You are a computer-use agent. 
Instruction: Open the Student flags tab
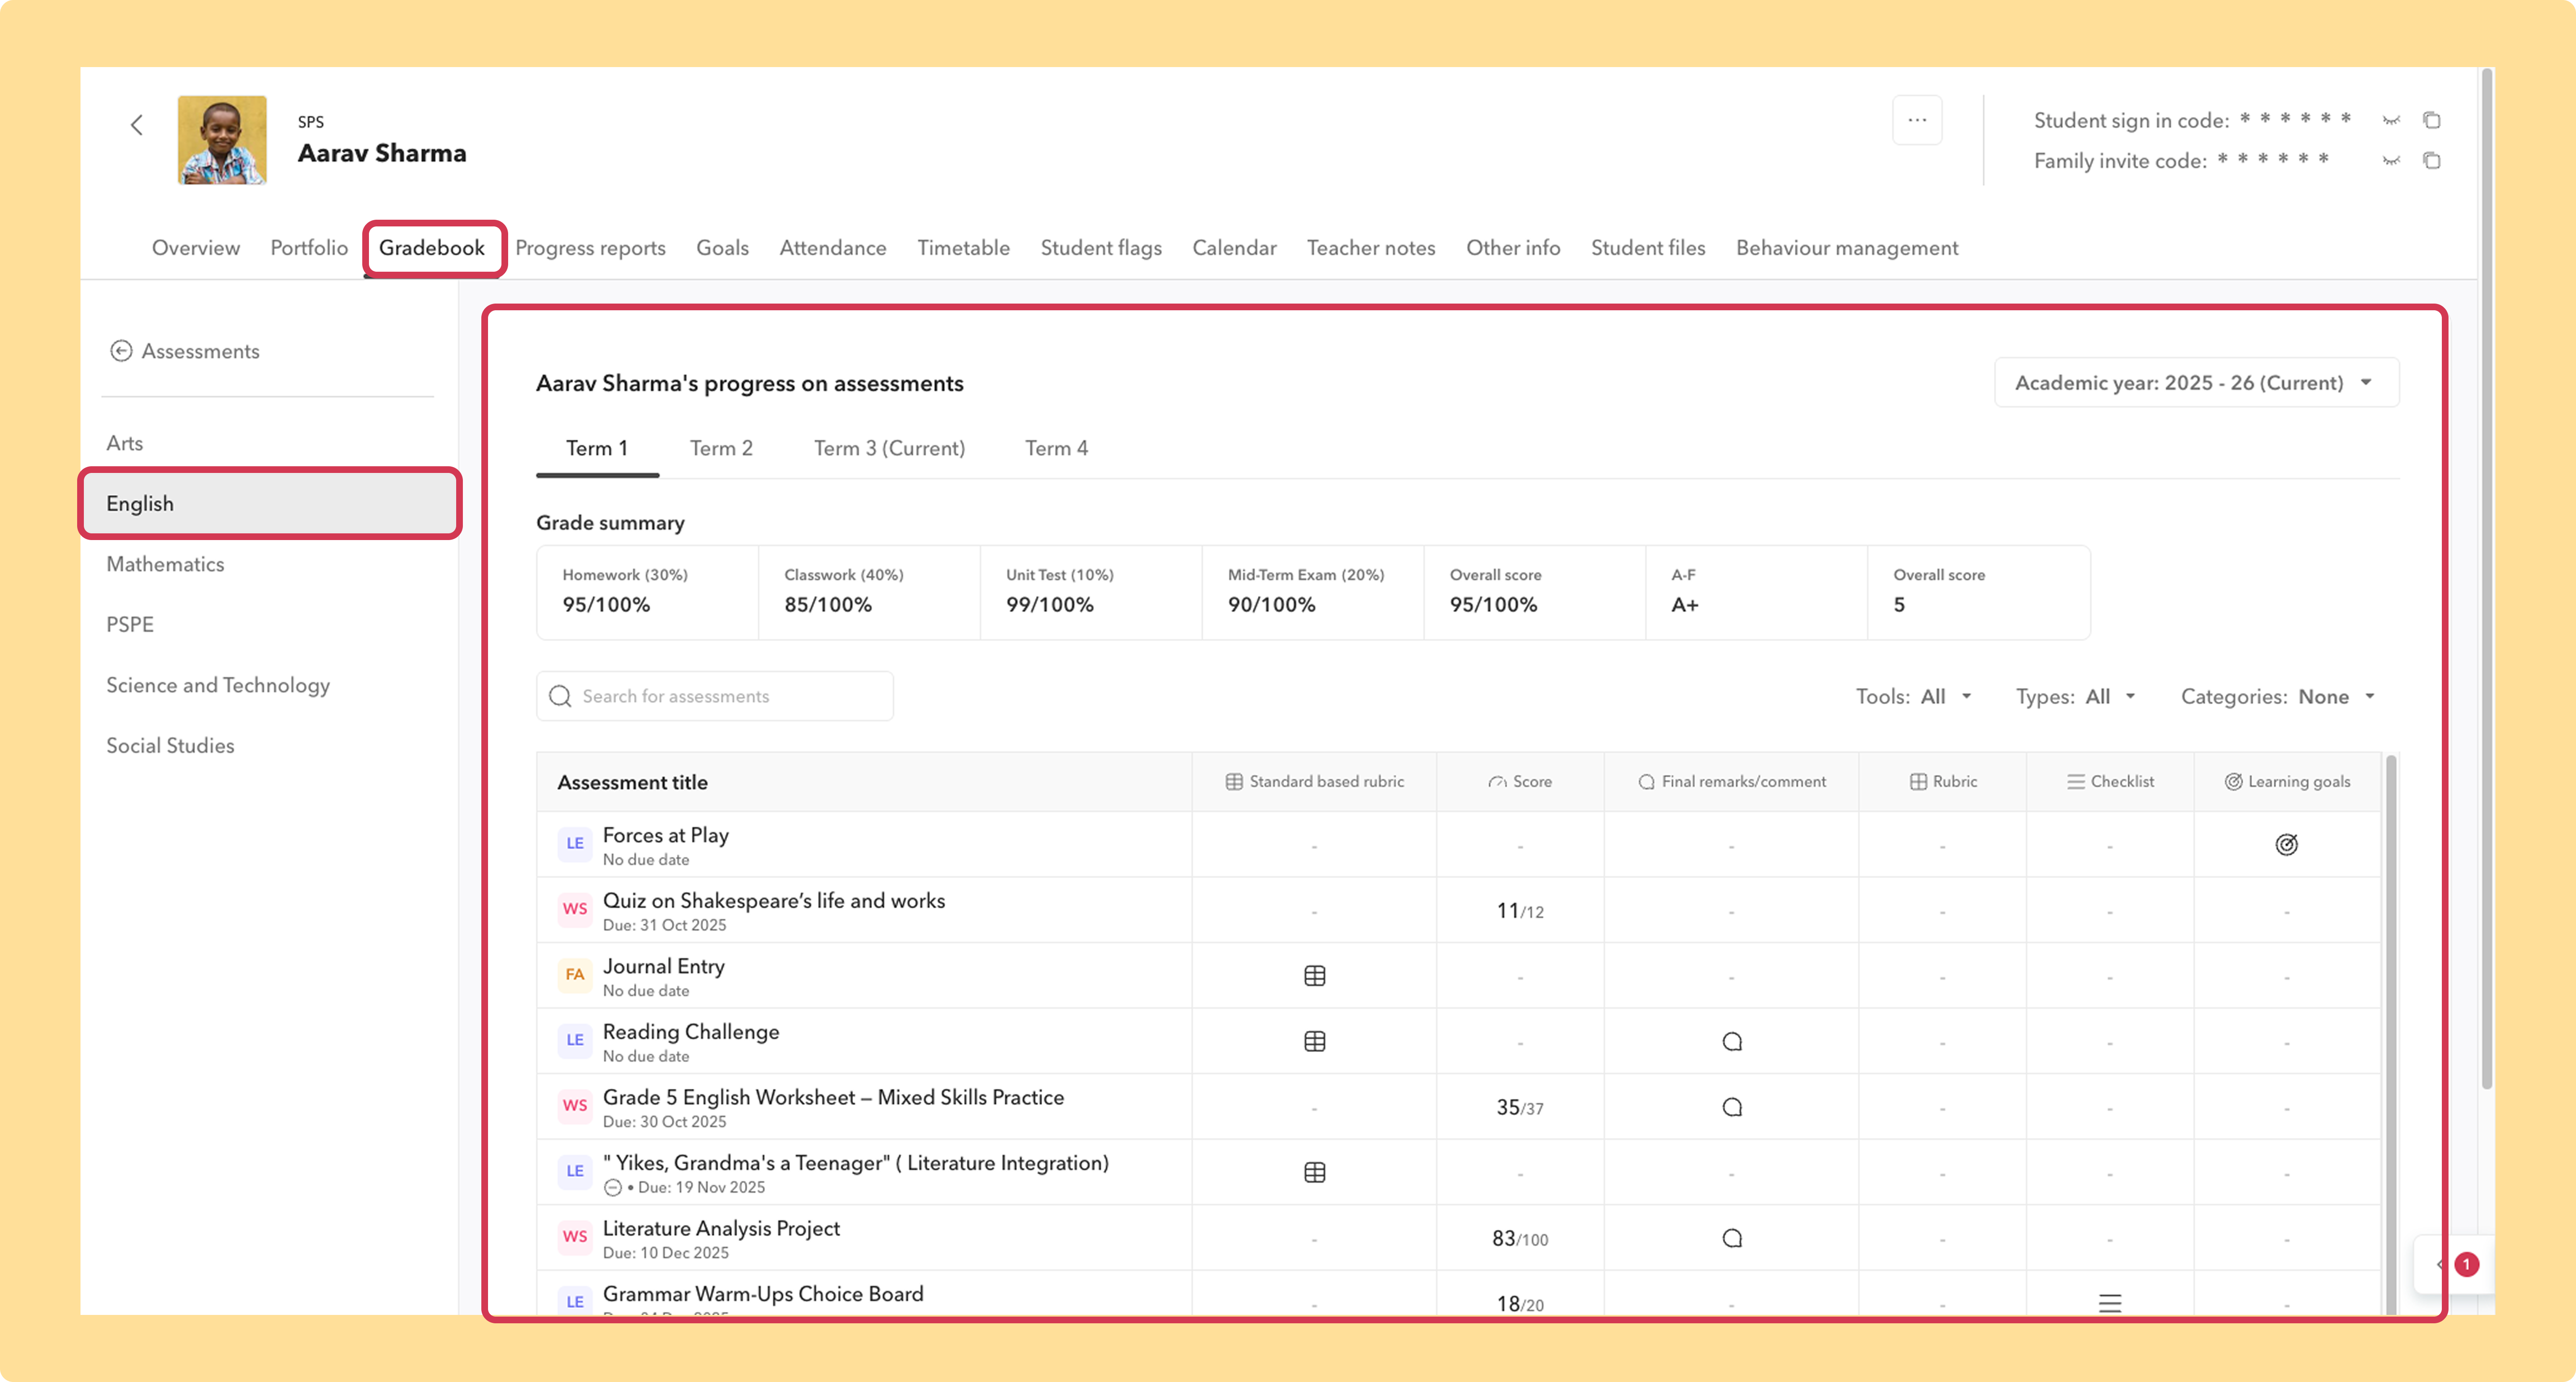(x=1101, y=248)
